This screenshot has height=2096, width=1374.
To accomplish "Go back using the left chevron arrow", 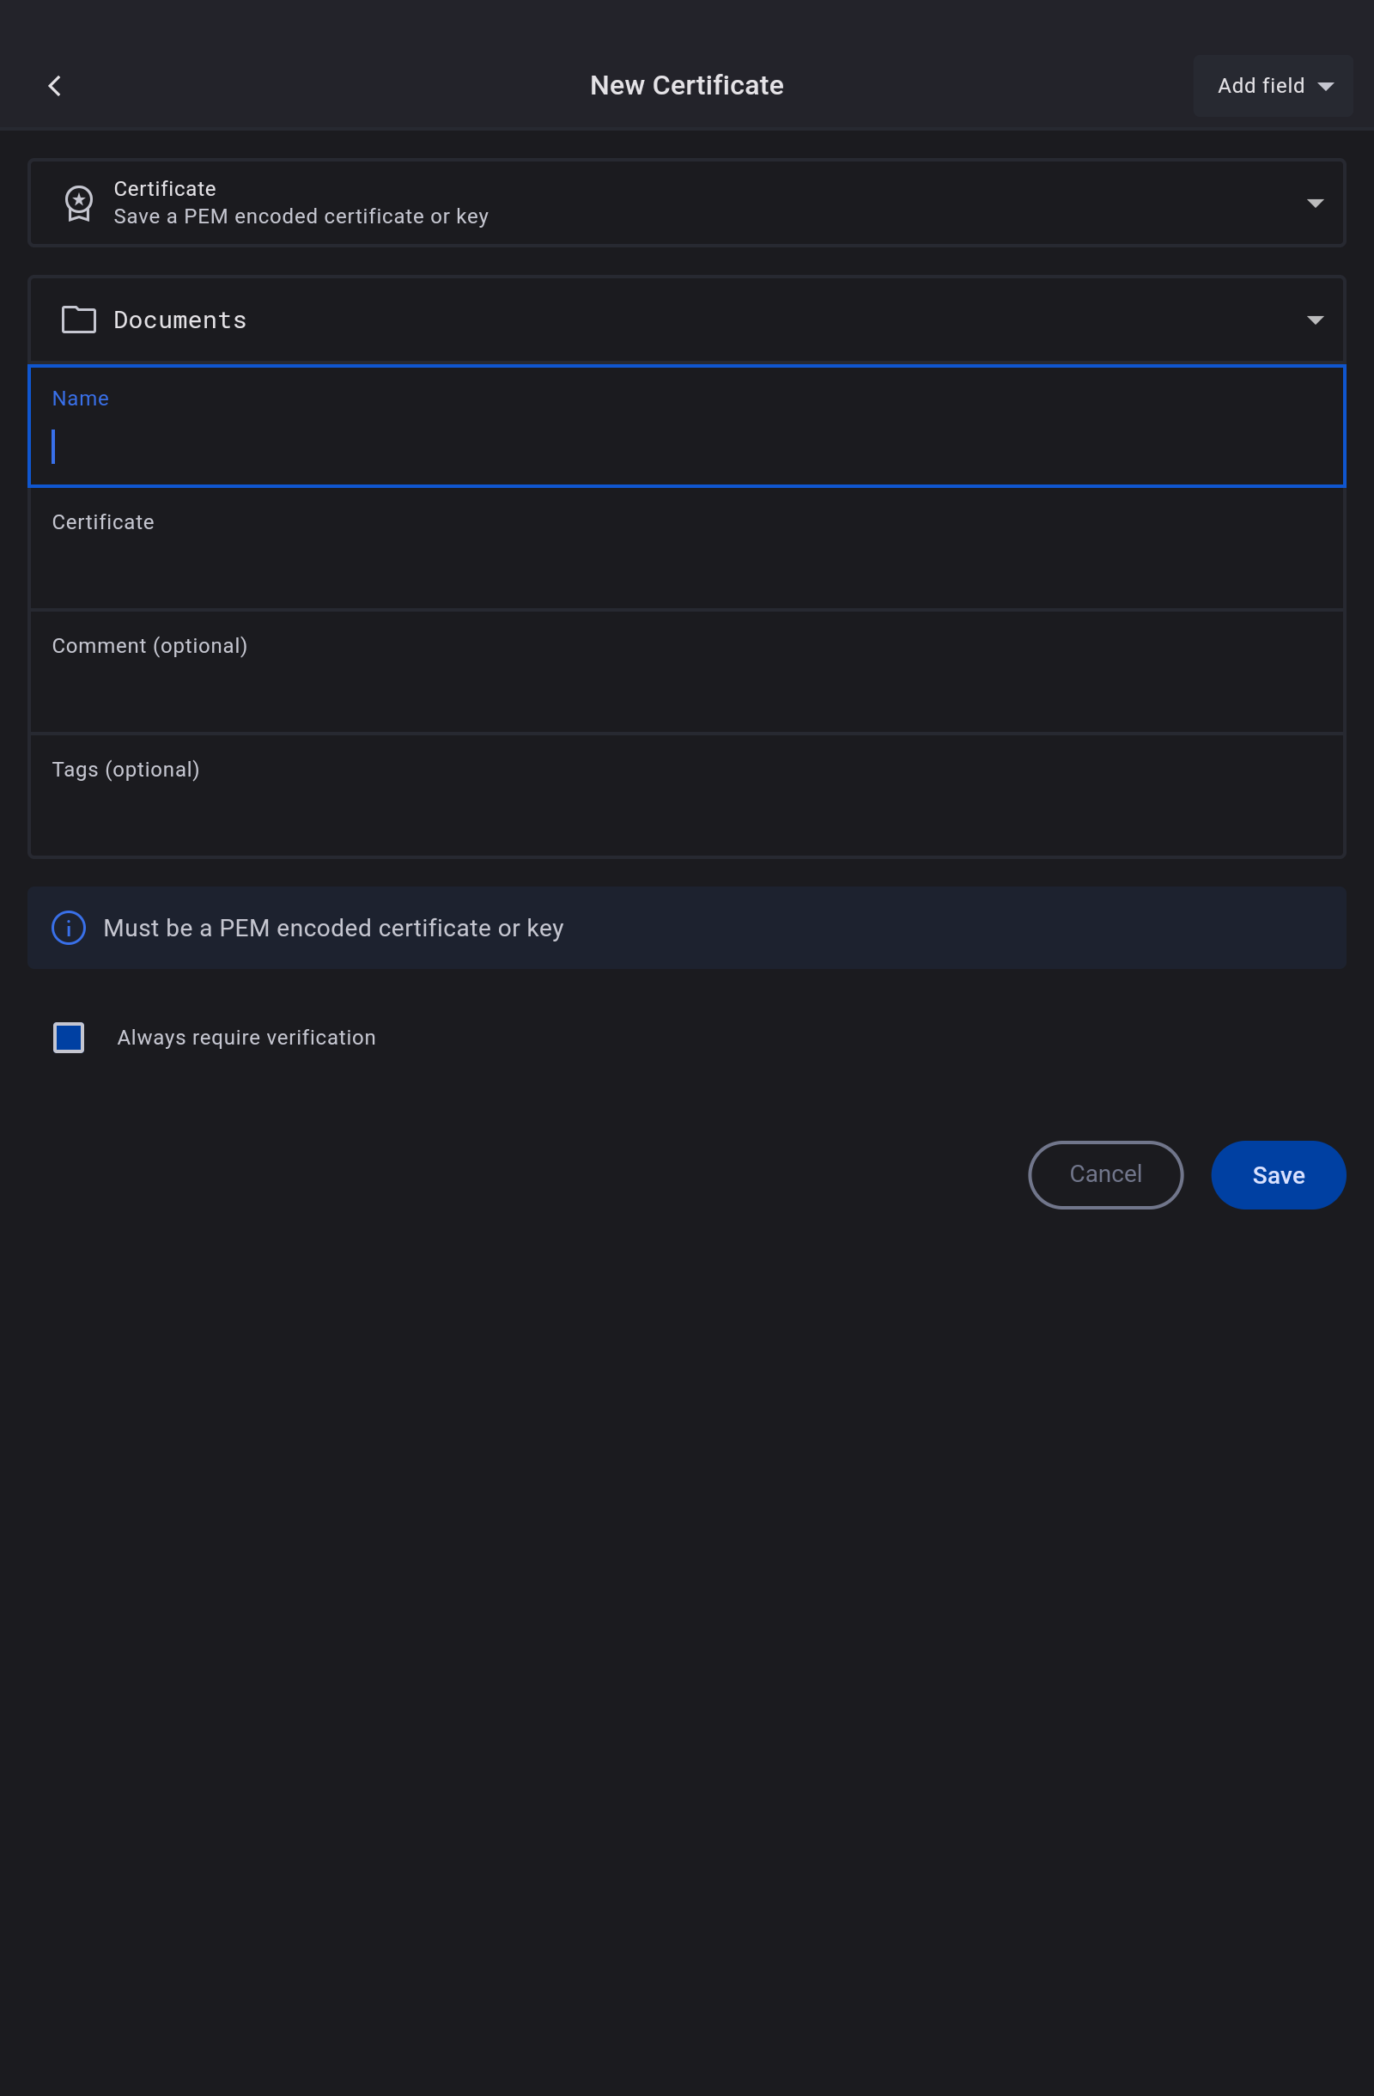I will pos(55,85).
